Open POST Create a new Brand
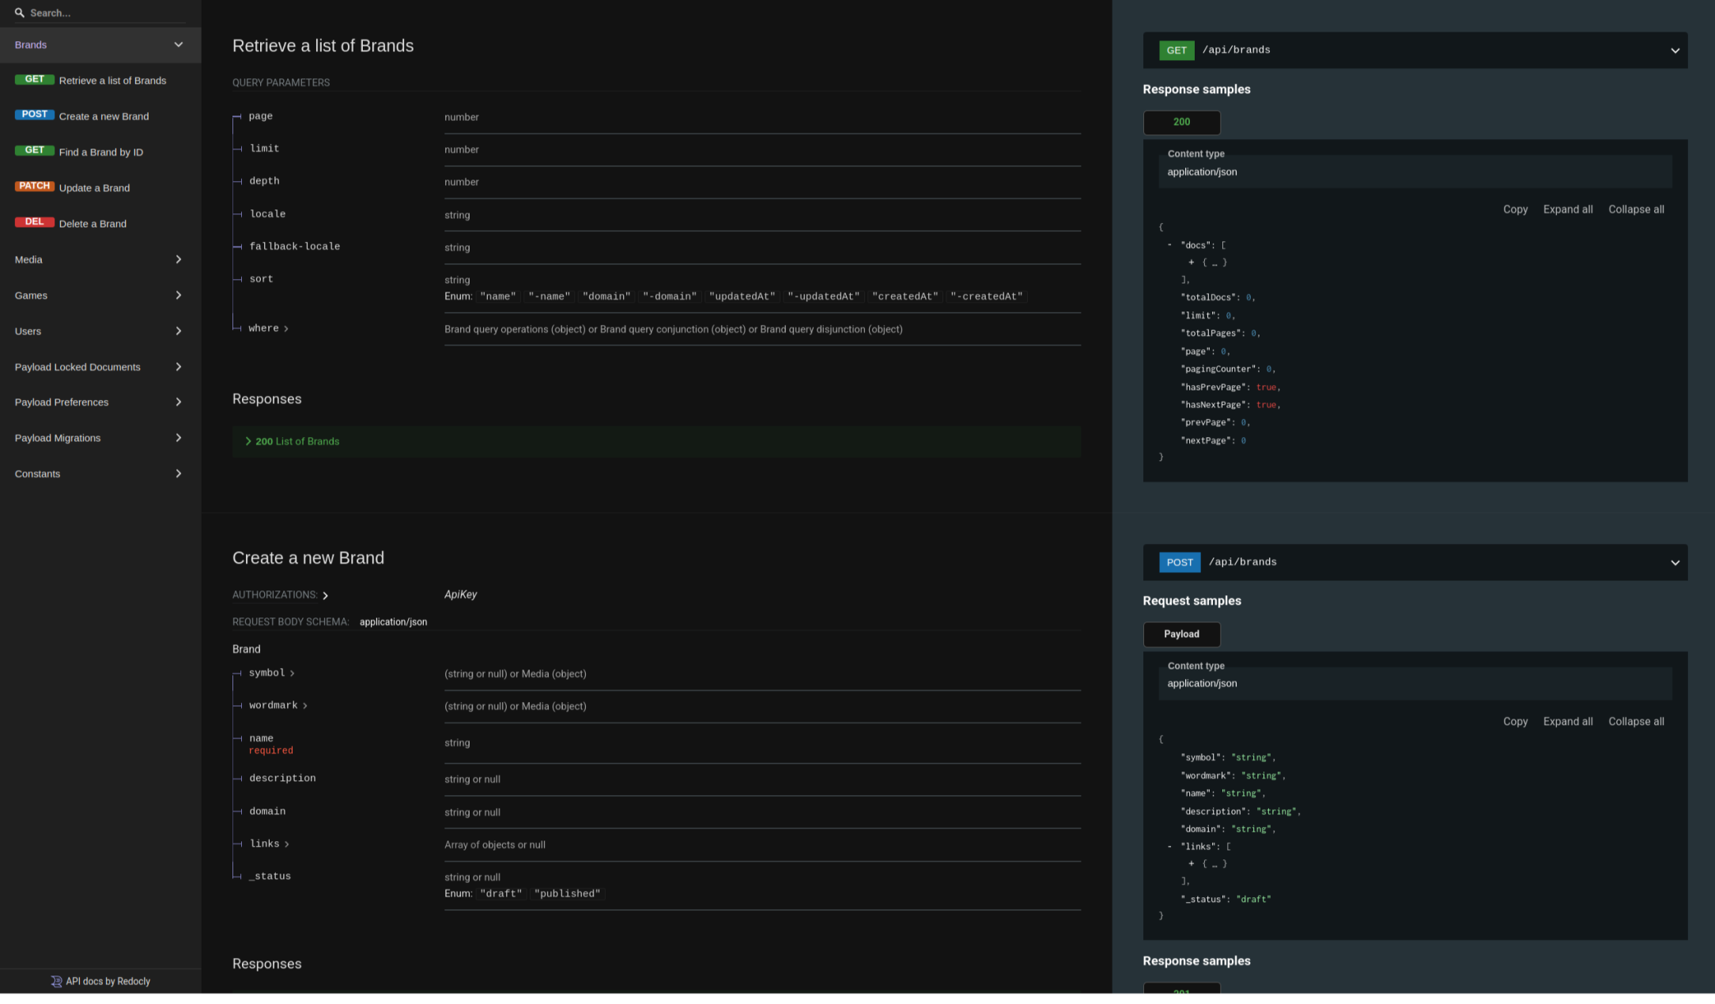This screenshot has width=1715, height=1004. 104,116
